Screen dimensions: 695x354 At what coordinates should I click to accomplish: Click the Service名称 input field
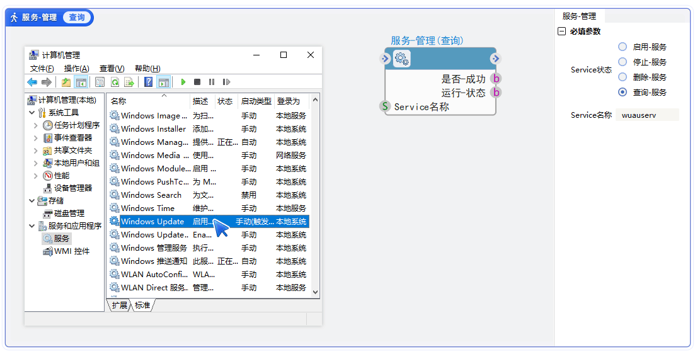tap(648, 115)
